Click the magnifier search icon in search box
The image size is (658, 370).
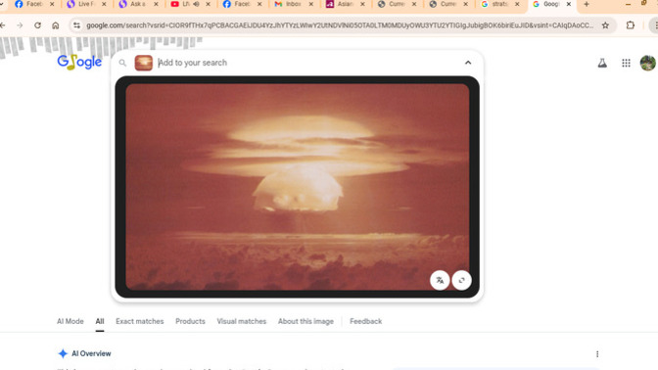pos(122,63)
